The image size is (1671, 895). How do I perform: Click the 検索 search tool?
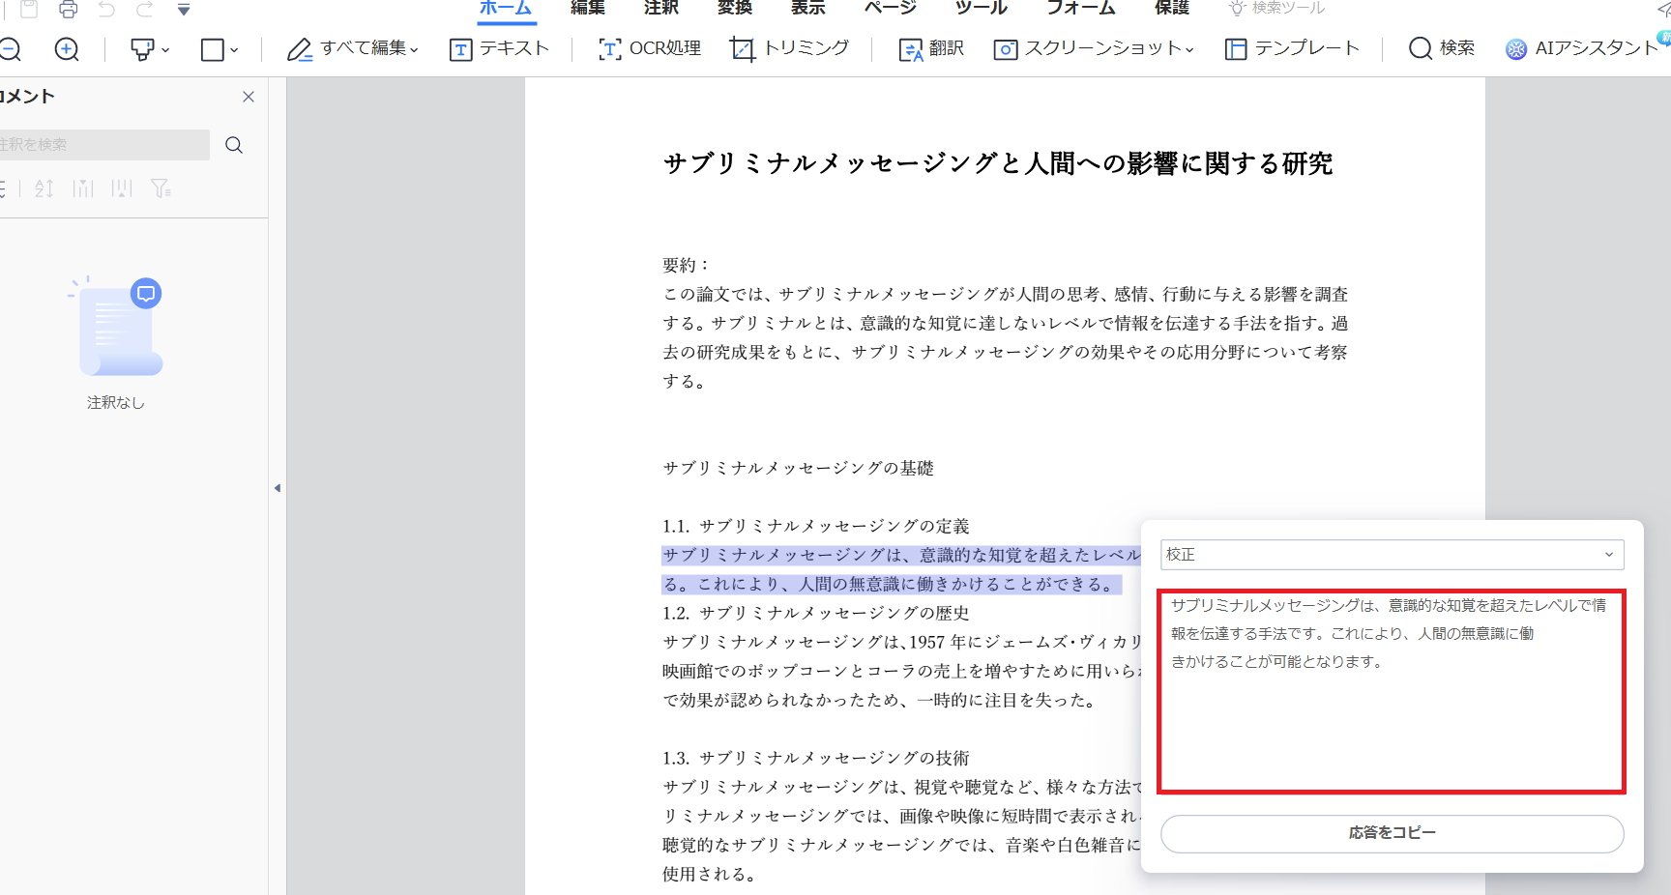[x=1442, y=48]
